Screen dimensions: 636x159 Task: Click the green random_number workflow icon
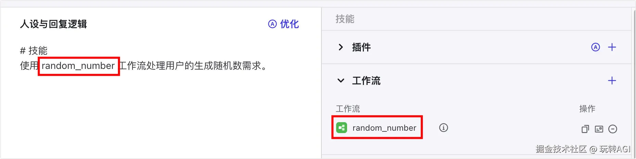[x=342, y=128]
